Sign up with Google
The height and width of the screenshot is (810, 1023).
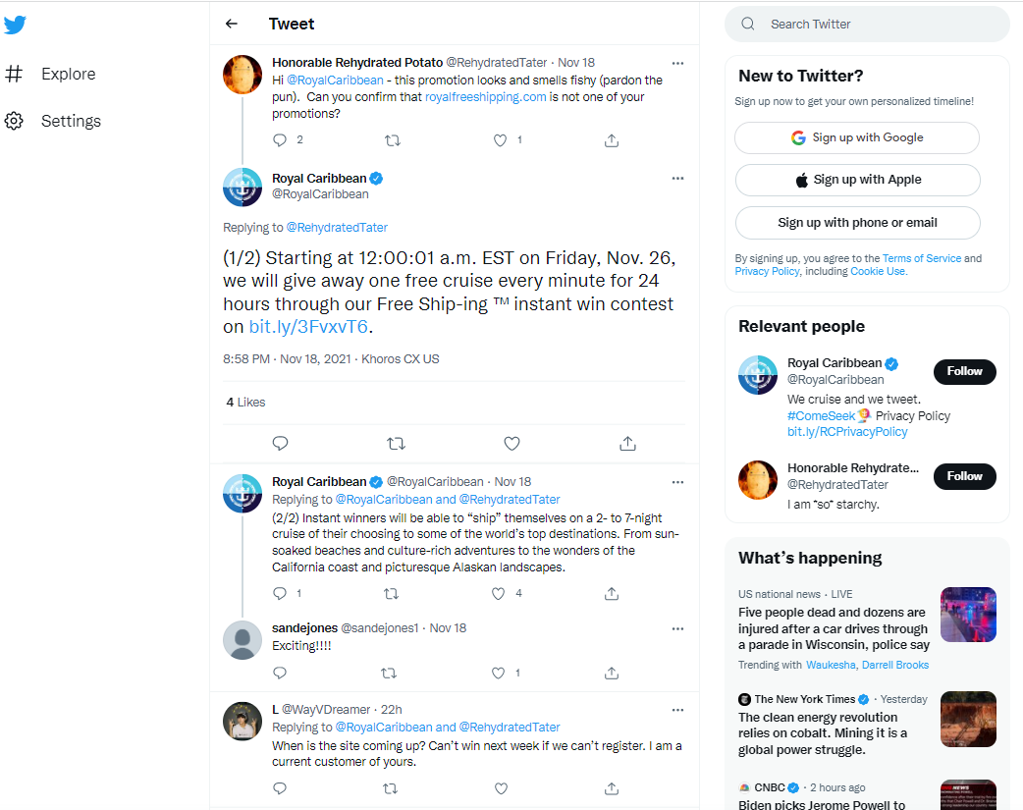pyautogui.click(x=857, y=137)
